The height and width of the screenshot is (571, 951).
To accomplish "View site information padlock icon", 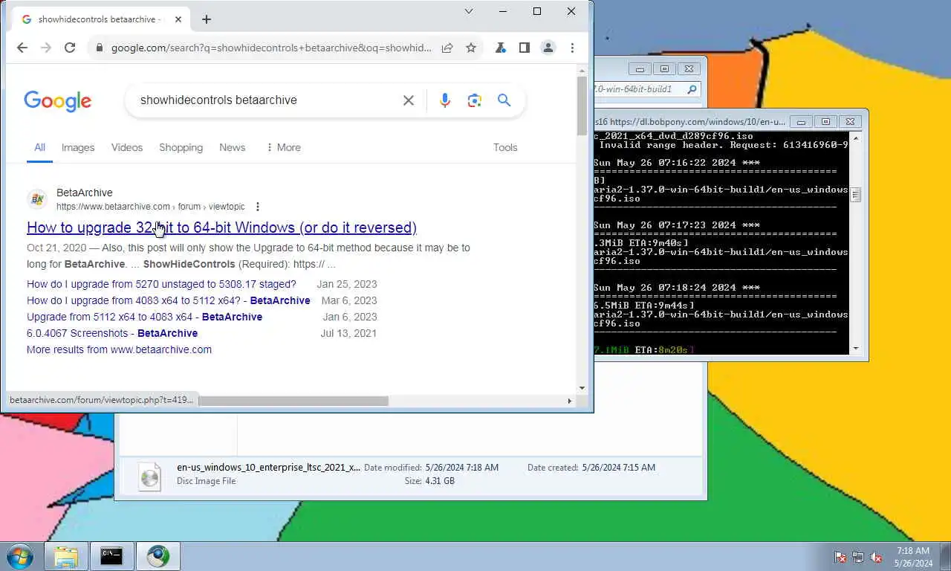I will pyautogui.click(x=99, y=48).
